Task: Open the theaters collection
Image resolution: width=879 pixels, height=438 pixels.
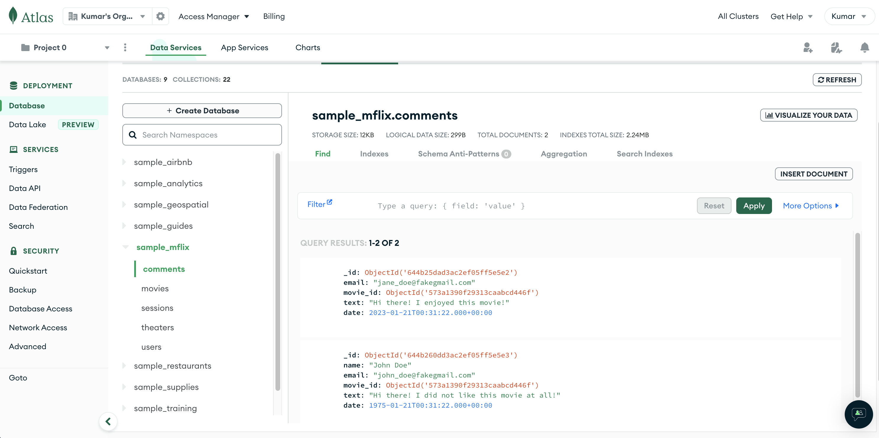Action: pyautogui.click(x=158, y=327)
